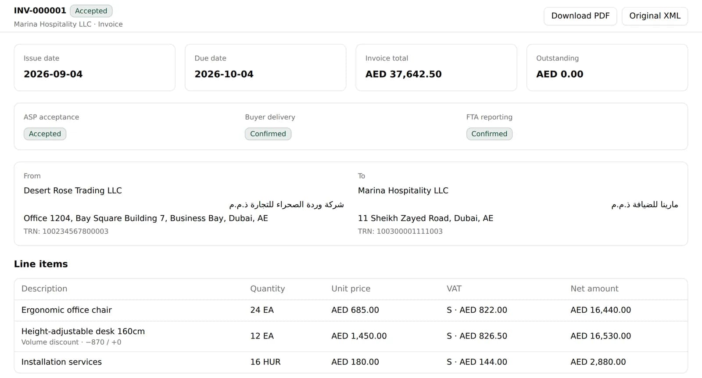Click the Confirmed status under FTA reporting
The width and height of the screenshot is (702, 378).
click(489, 134)
